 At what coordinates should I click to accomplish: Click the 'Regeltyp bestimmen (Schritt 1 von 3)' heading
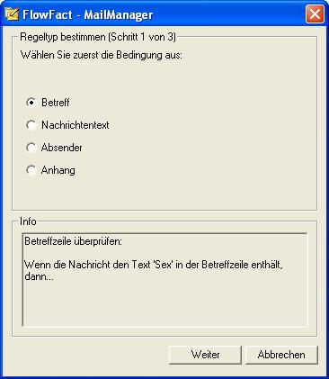98,37
